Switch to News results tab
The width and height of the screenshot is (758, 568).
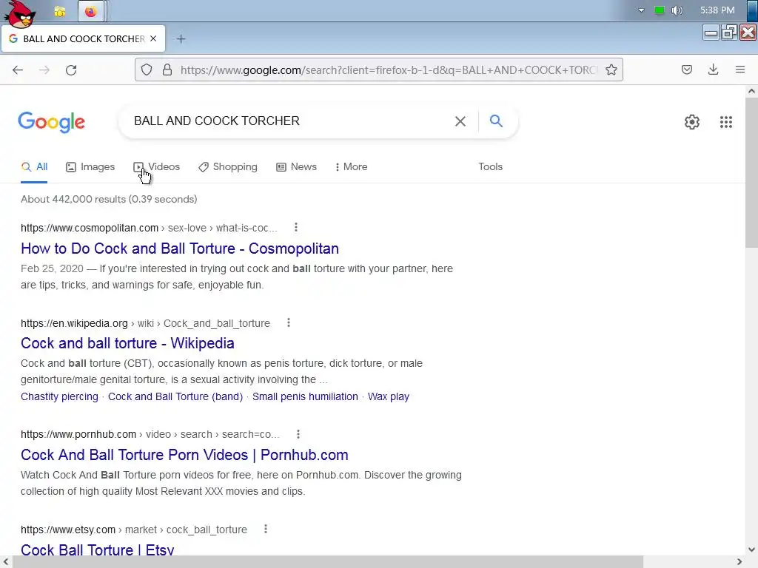pos(296,167)
